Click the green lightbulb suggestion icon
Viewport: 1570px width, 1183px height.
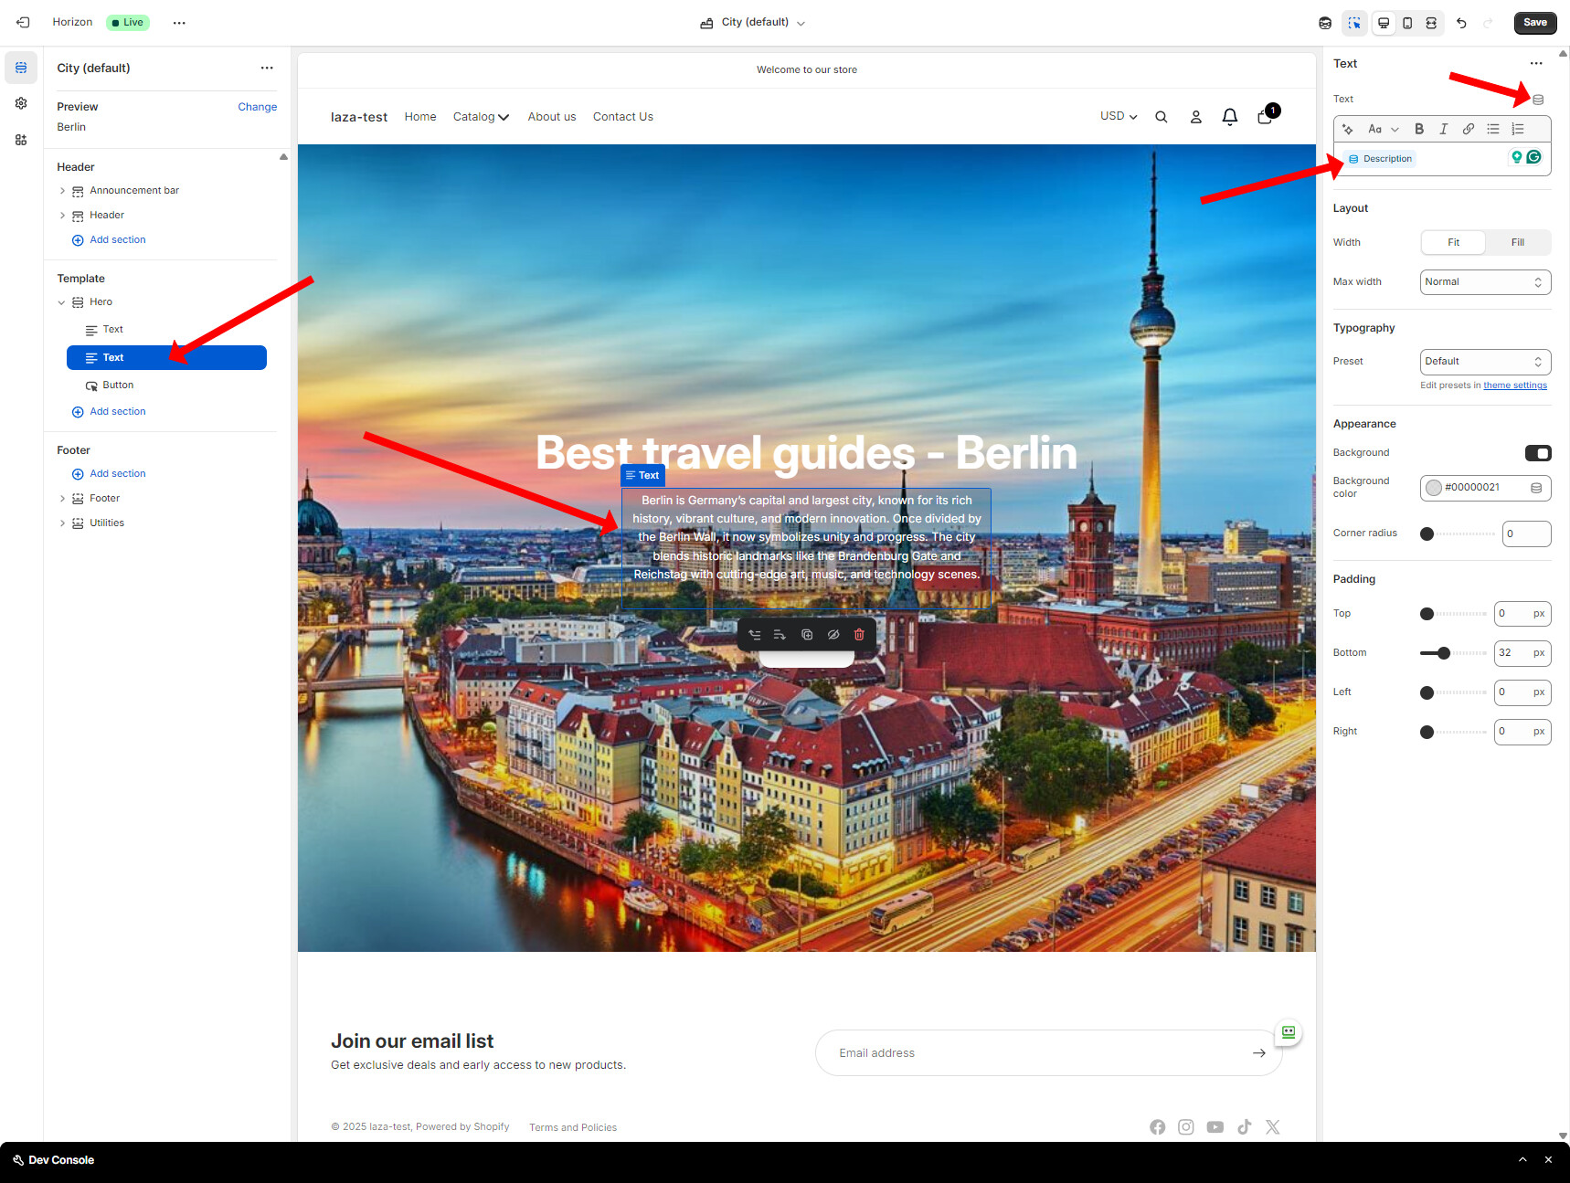pyautogui.click(x=1517, y=157)
